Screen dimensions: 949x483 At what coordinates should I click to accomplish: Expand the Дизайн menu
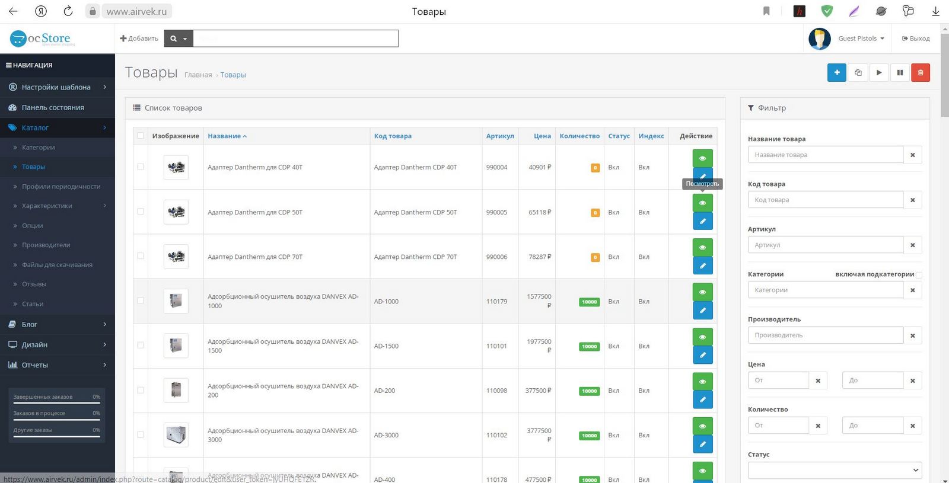(58, 344)
